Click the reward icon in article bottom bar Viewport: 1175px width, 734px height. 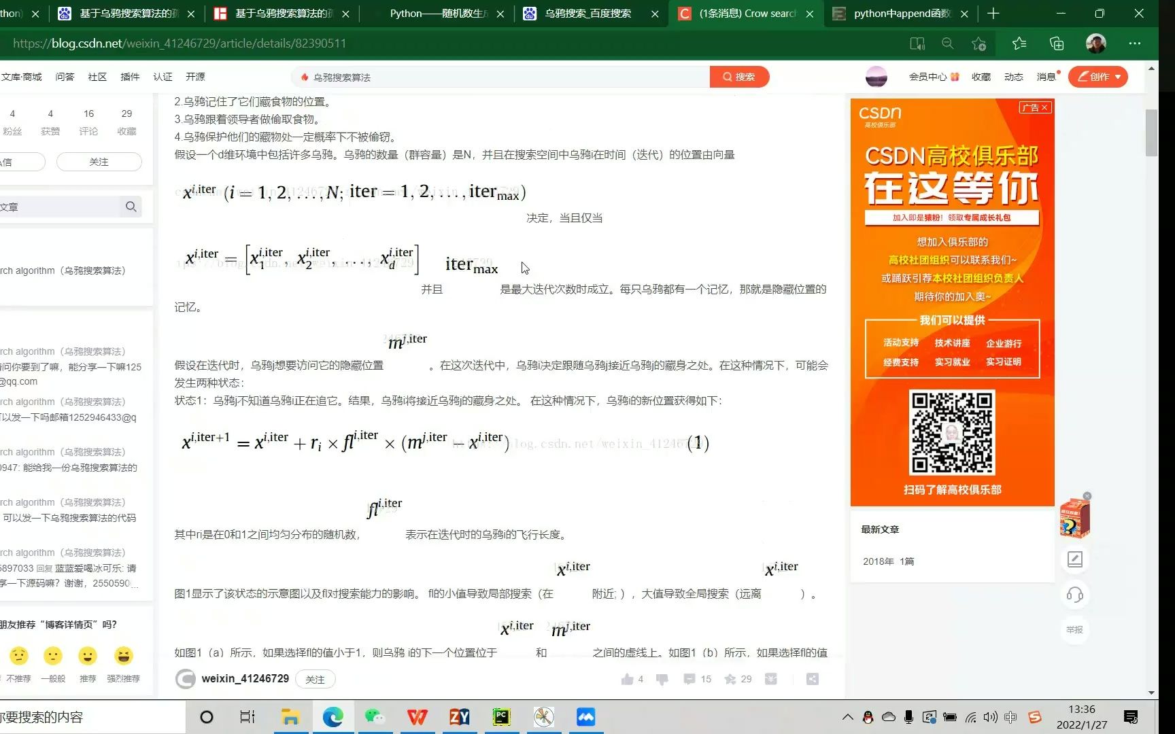tap(770, 679)
